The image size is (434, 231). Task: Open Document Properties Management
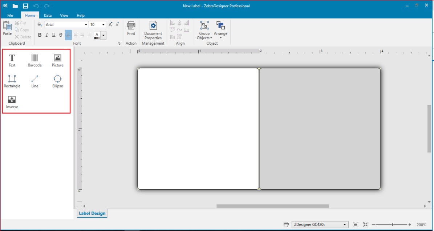point(153,31)
